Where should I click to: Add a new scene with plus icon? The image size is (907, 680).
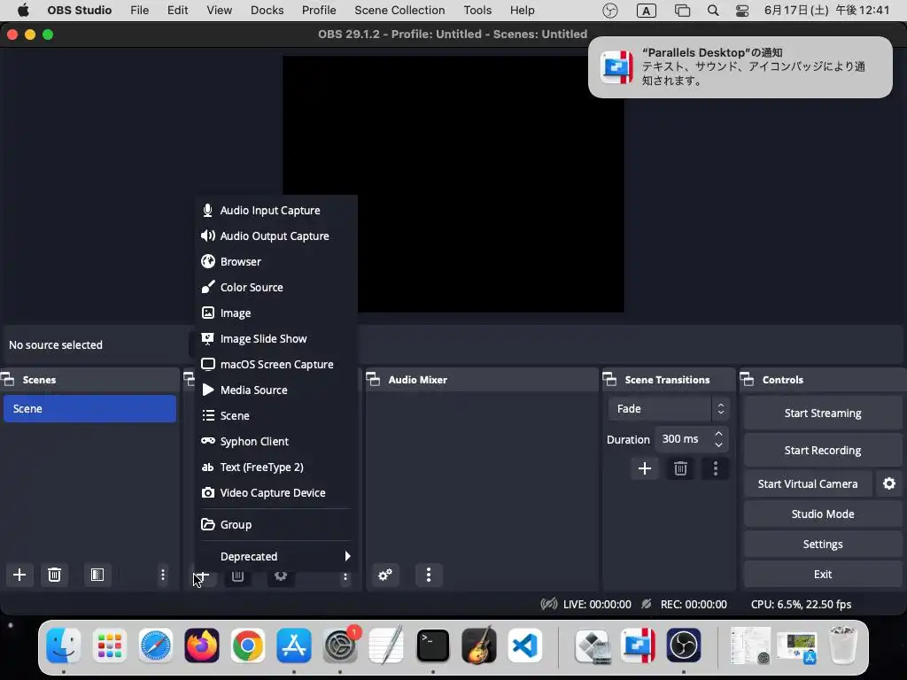(19, 575)
